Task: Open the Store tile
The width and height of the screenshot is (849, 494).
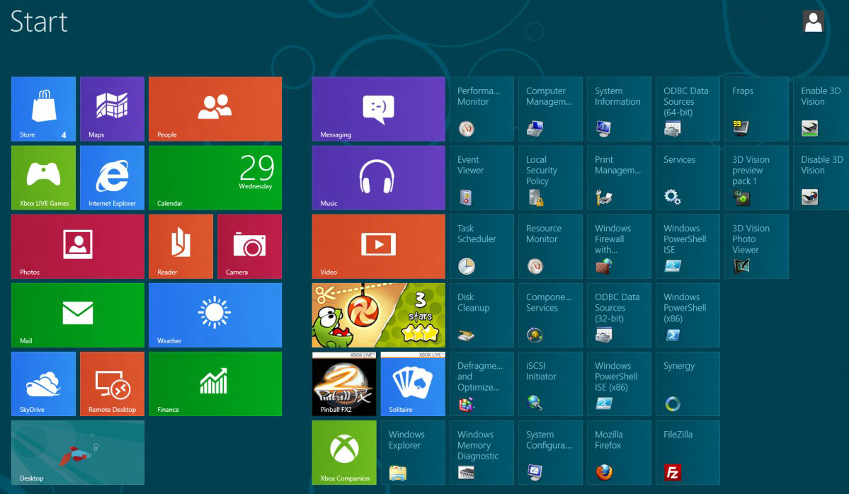Action: [43, 109]
